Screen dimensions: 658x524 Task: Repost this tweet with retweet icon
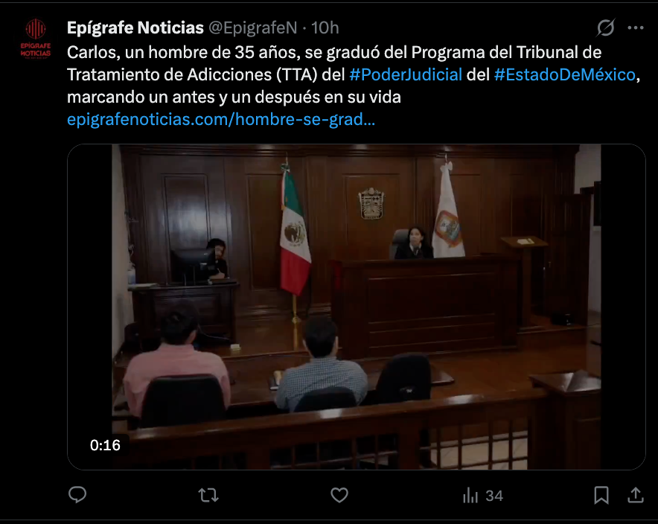coord(208,496)
